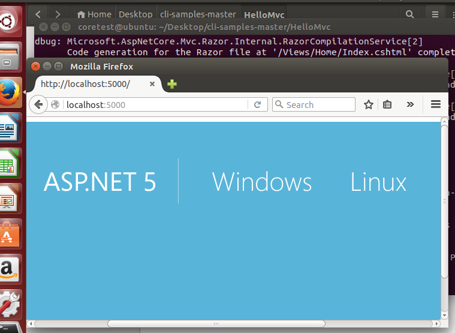Click the vertical scrollbar thumb in Firefox

tap(444, 202)
